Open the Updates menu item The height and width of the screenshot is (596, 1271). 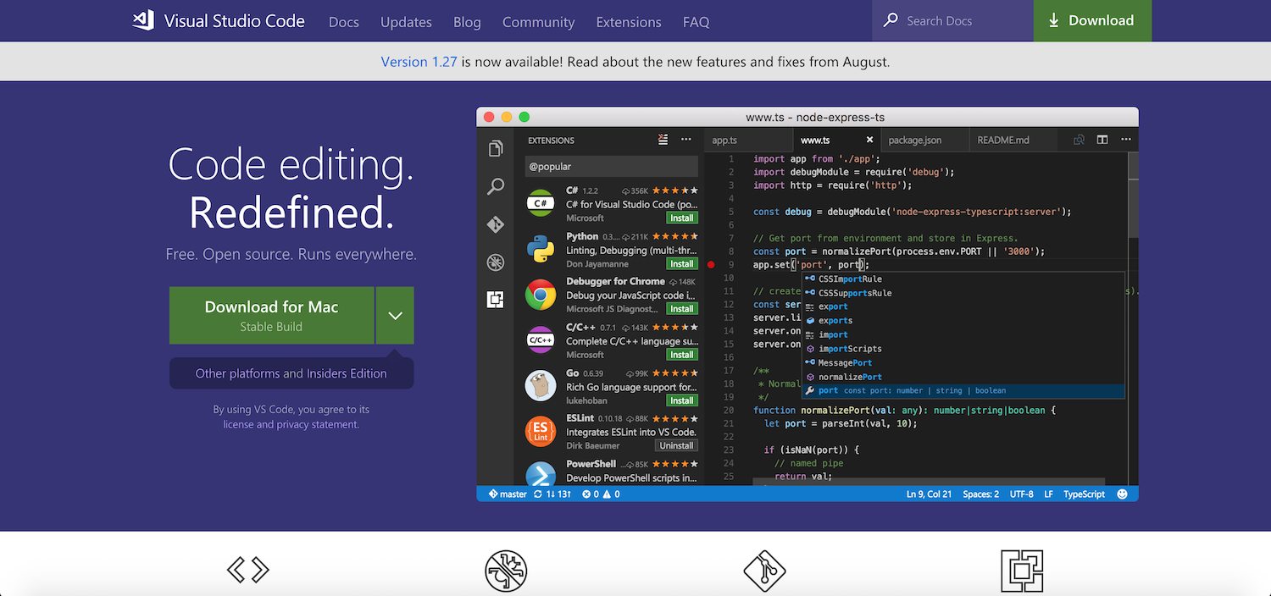point(406,22)
